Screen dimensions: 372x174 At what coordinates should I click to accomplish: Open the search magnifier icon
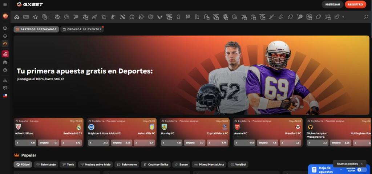click(366, 17)
